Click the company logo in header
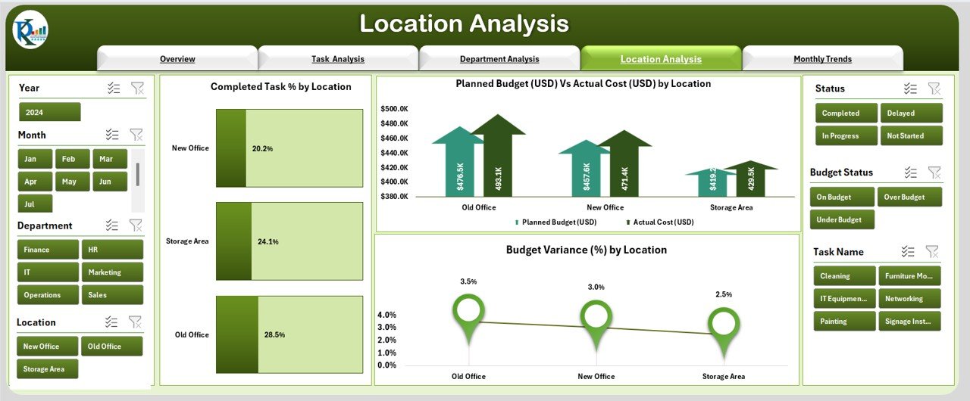The width and height of the screenshot is (970, 401). pyautogui.click(x=30, y=31)
